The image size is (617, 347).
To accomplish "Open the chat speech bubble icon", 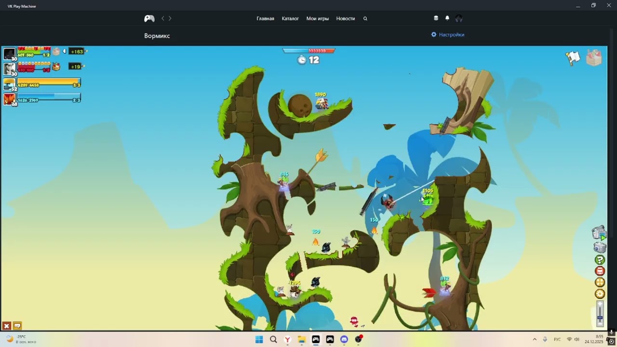I will 17,326.
